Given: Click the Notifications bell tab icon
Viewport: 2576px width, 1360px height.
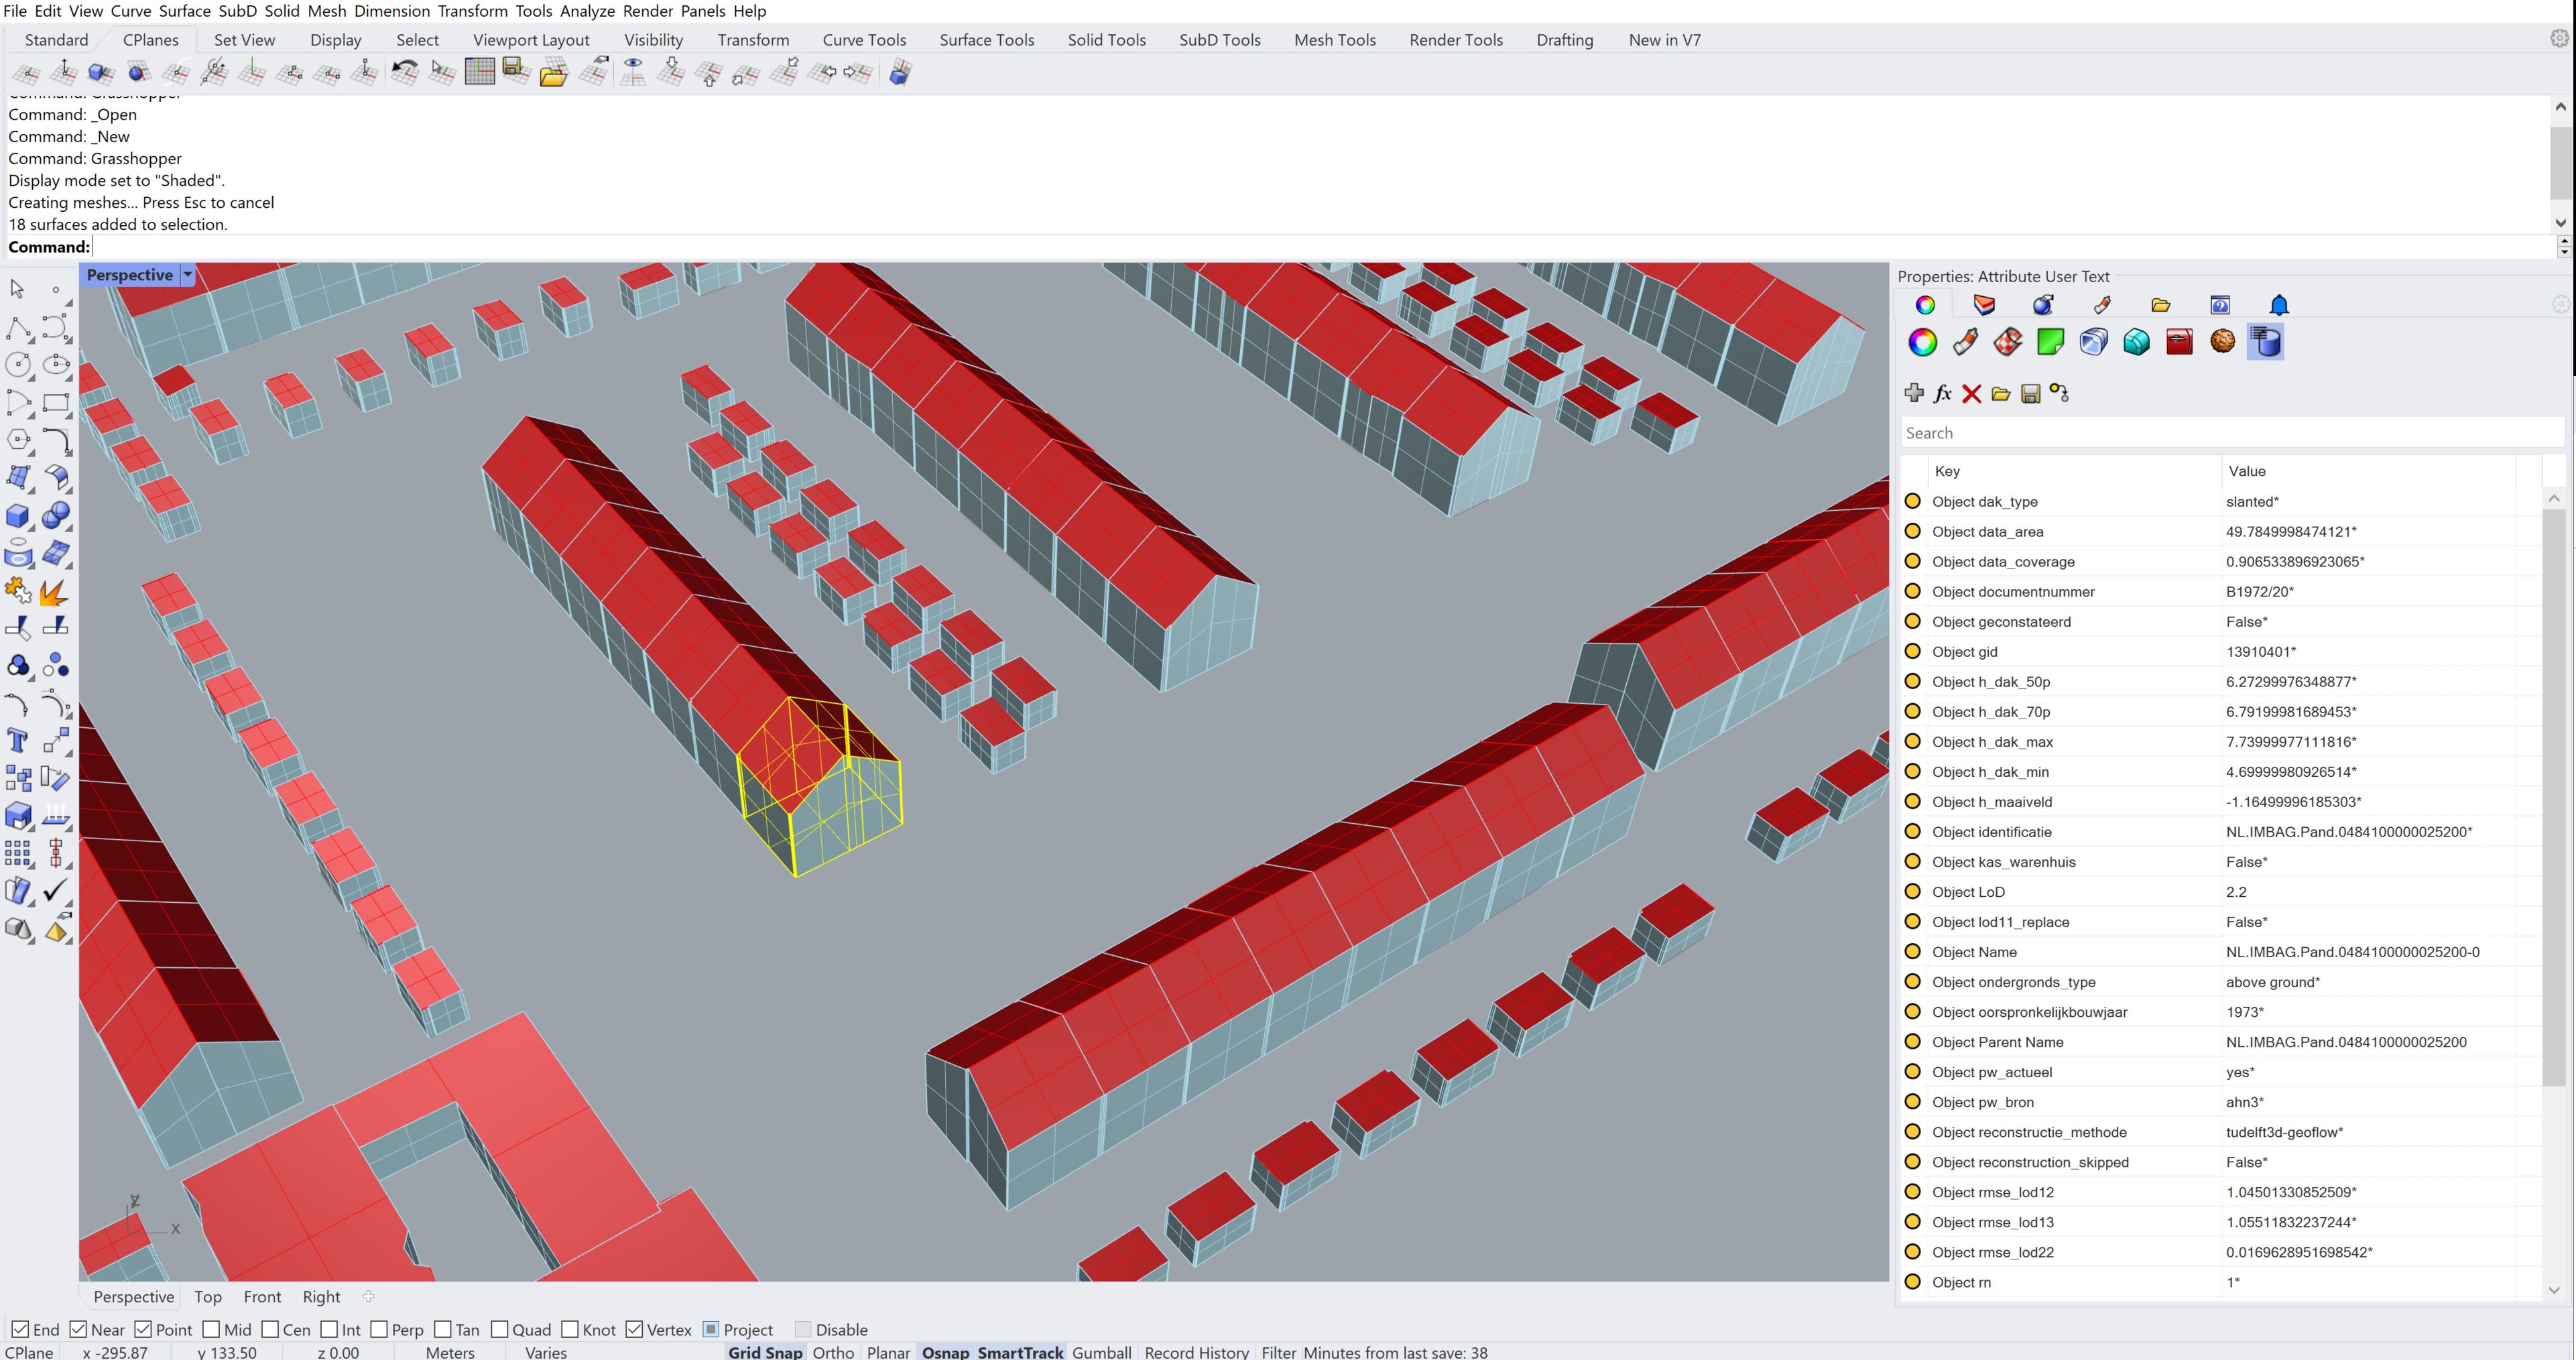Looking at the screenshot, I should click(2279, 305).
